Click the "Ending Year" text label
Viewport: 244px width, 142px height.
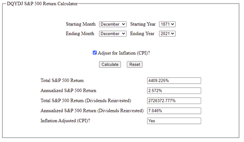tap(143, 34)
